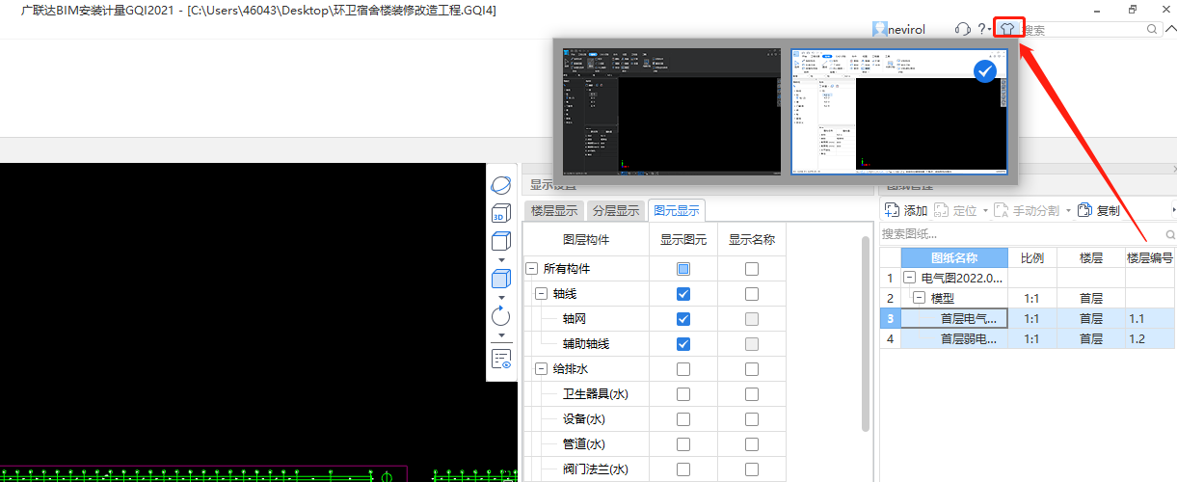
Task: Click the 定位 locate icon
Action: [x=941, y=210]
